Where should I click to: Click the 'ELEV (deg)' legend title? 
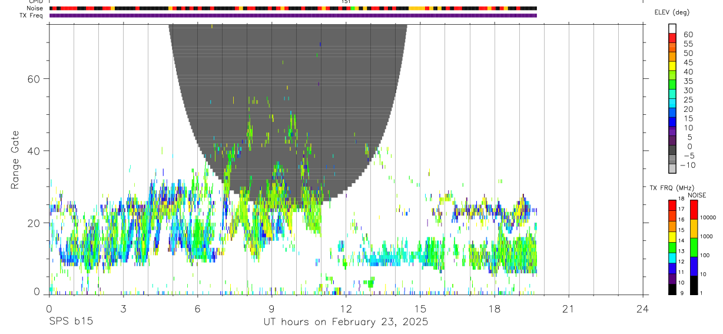pos(672,12)
